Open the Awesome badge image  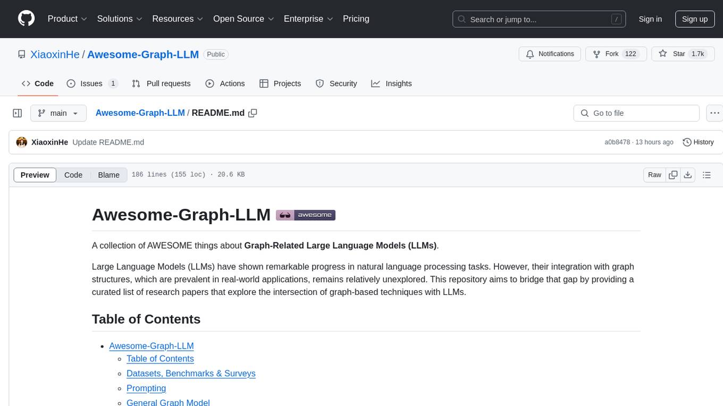tap(306, 215)
